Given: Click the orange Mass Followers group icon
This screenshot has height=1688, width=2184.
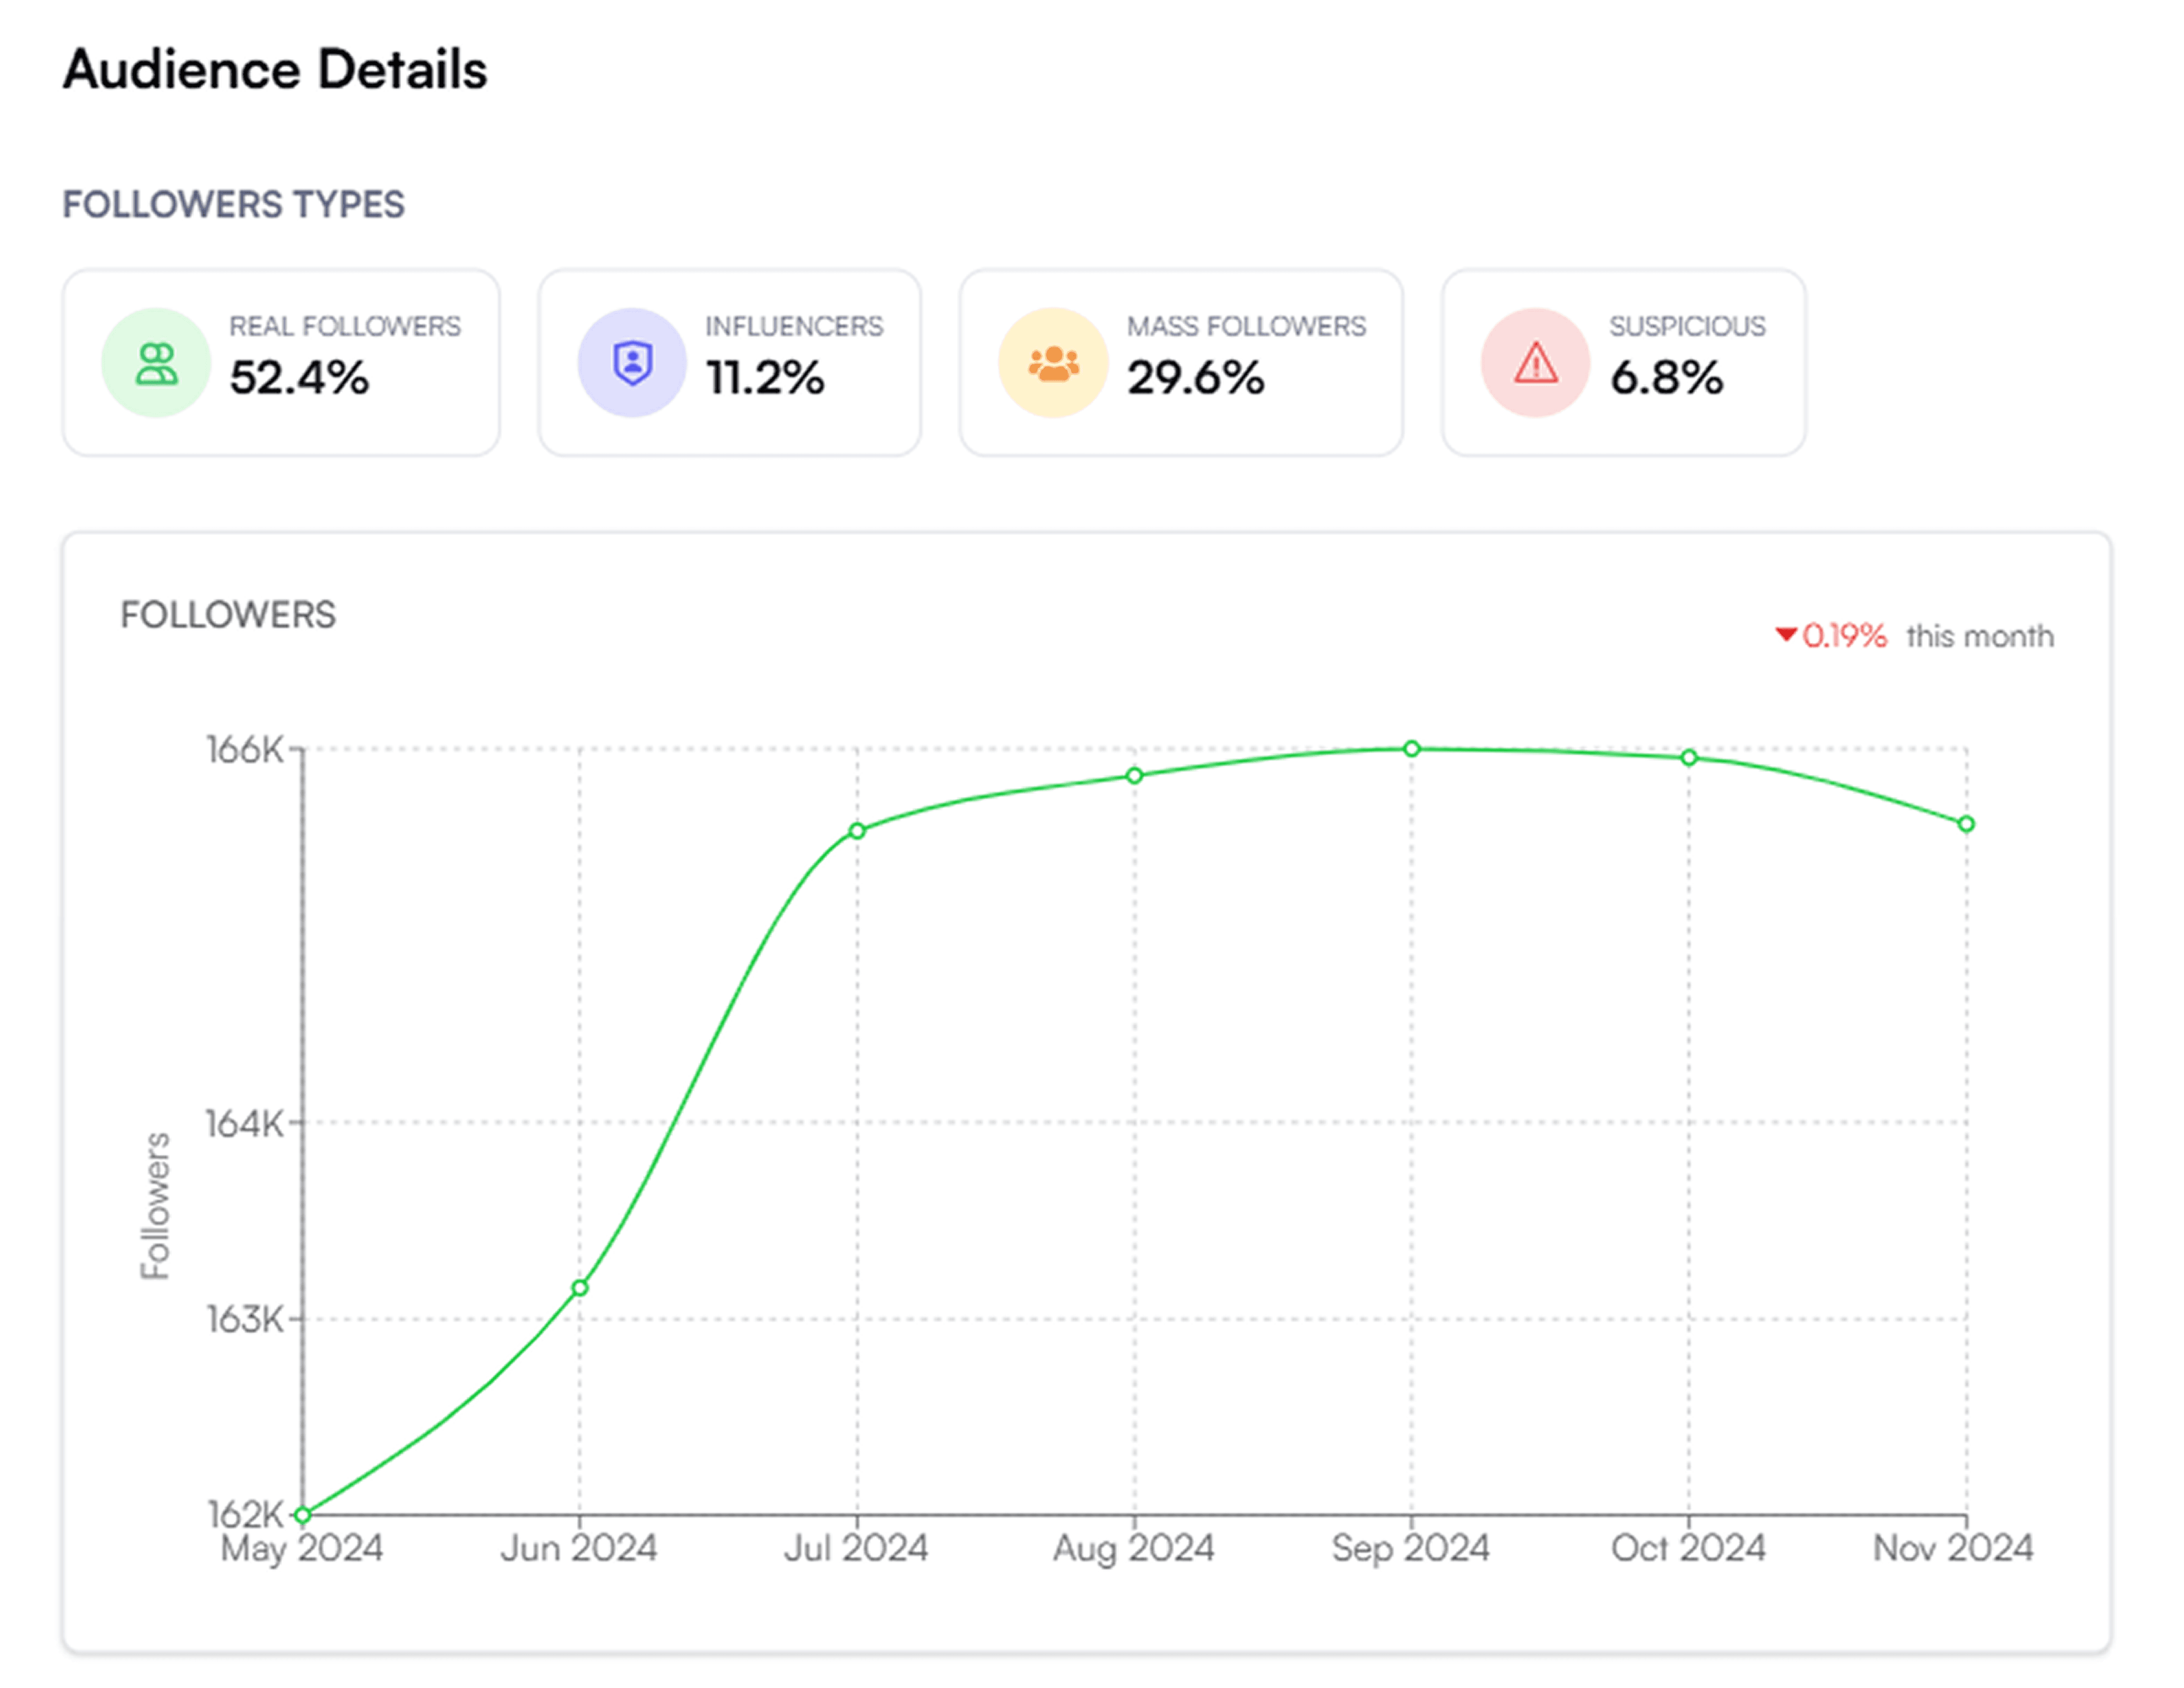Looking at the screenshot, I should click(1053, 363).
